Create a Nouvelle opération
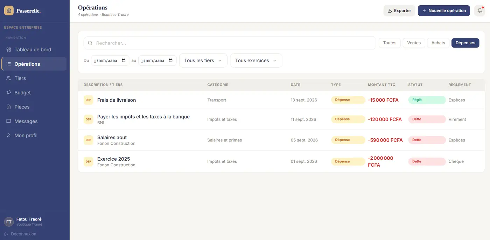Image resolution: width=490 pixels, height=240 pixels. tap(444, 10)
